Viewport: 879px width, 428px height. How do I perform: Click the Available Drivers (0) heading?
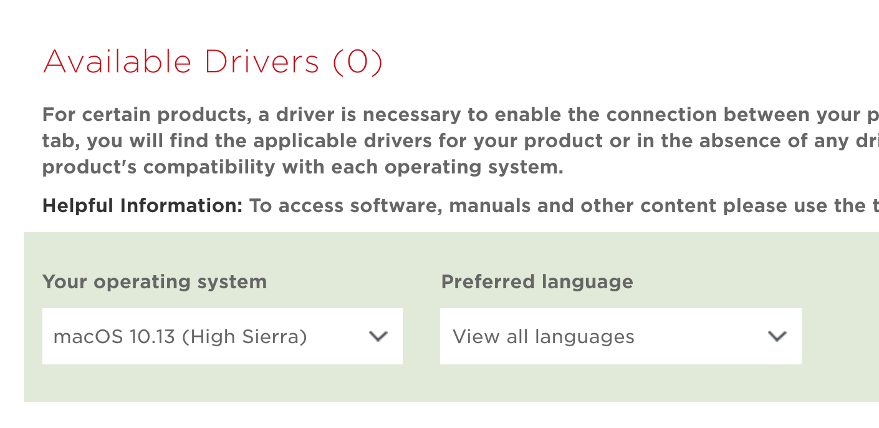pos(214,61)
